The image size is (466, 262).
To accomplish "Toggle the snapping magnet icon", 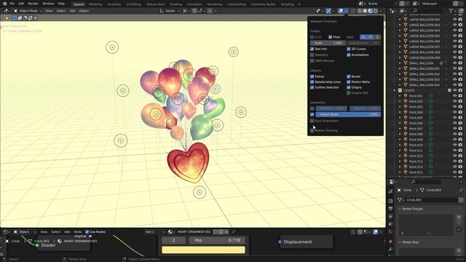I will click(194, 11).
